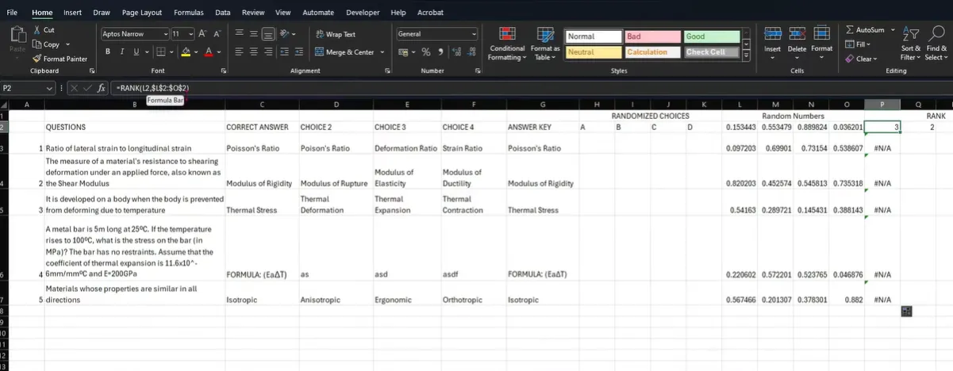Expand the General number format dropdown
Viewport: 953px width, 371px height.
tap(475, 34)
